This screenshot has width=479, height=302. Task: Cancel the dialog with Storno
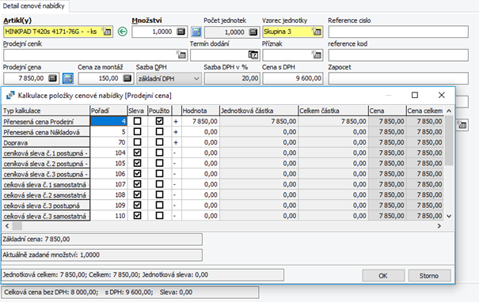(x=429, y=276)
